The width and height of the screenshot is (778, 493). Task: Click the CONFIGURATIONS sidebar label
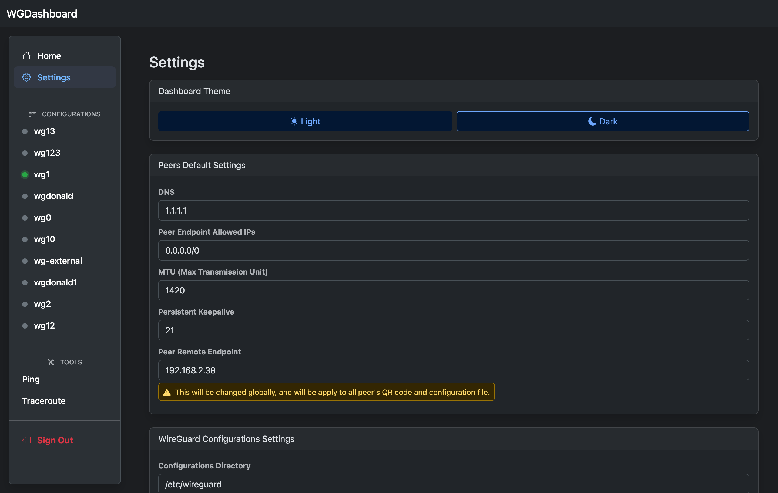click(71, 114)
